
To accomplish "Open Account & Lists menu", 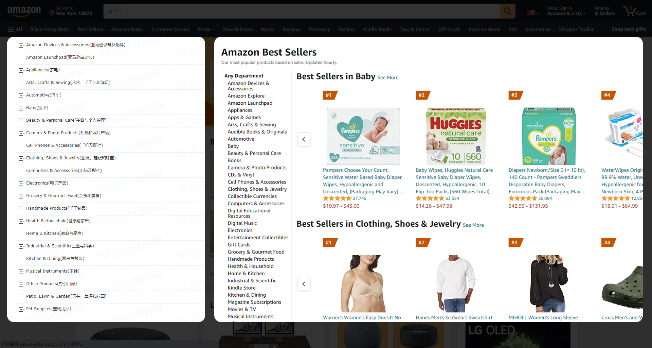I will coord(566,11).
